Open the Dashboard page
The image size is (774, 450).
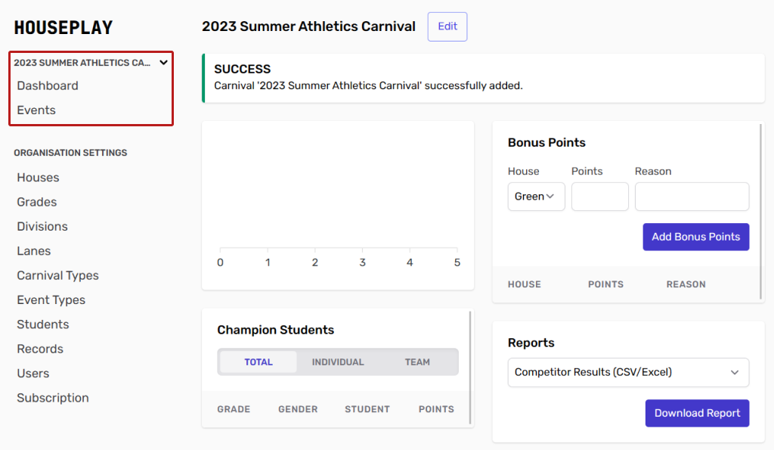[48, 85]
